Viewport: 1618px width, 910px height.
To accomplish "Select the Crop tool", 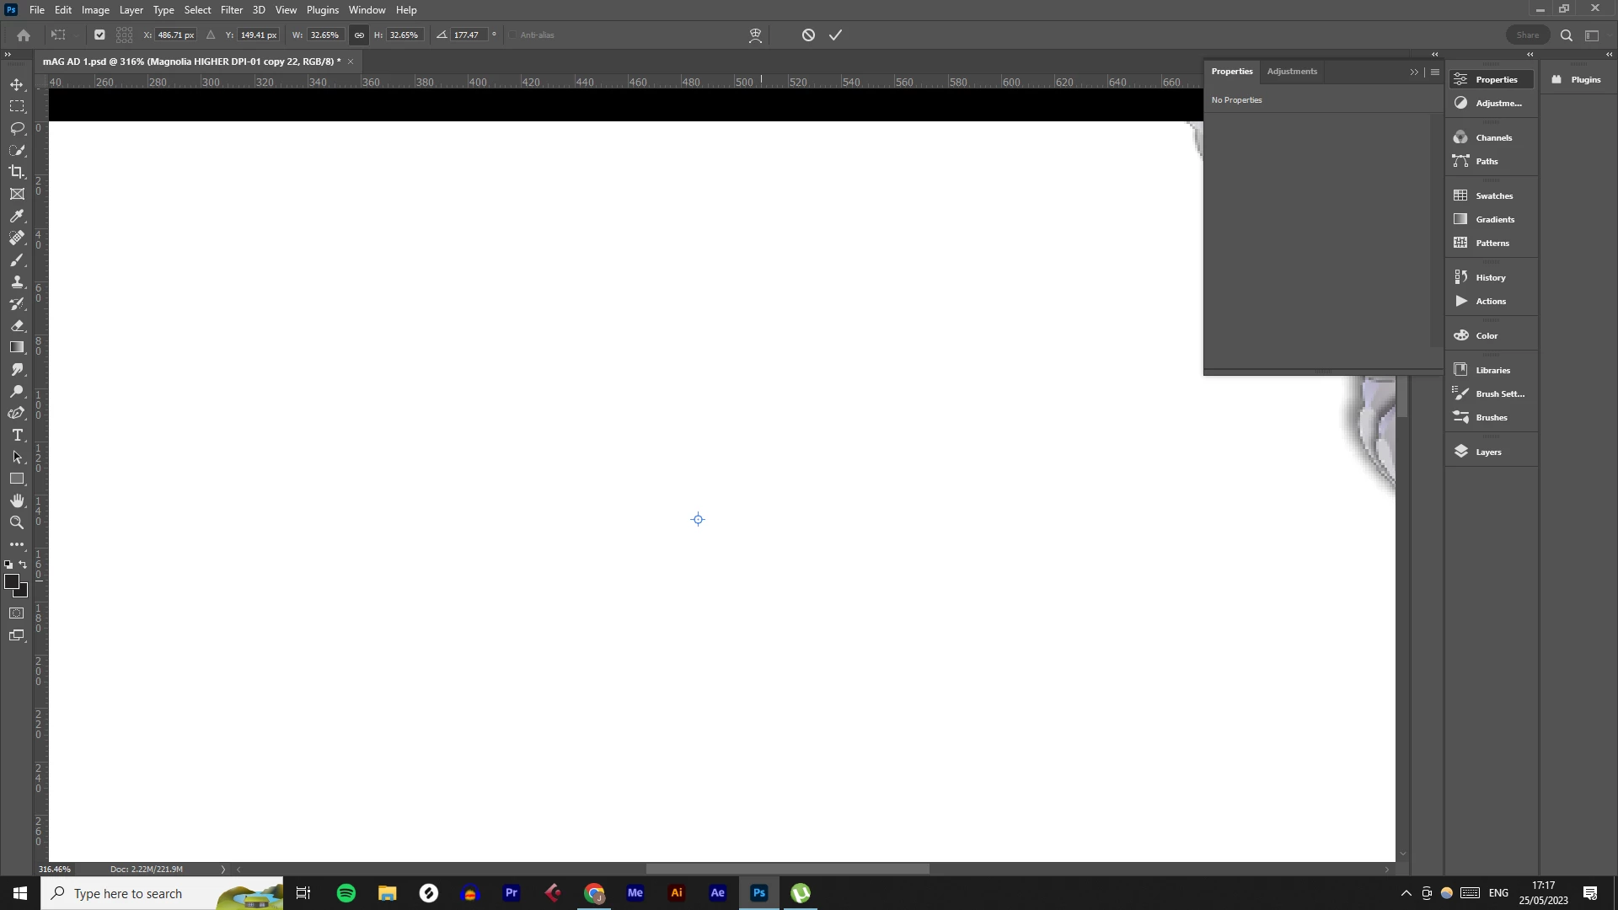I will tap(17, 172).
